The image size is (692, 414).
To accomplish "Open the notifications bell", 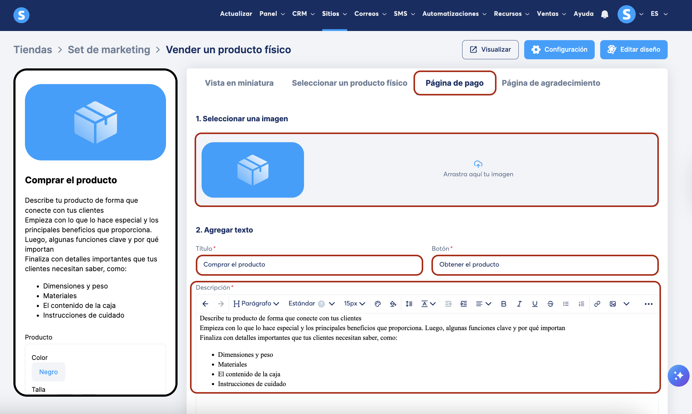I will click(x=604, y=14).
